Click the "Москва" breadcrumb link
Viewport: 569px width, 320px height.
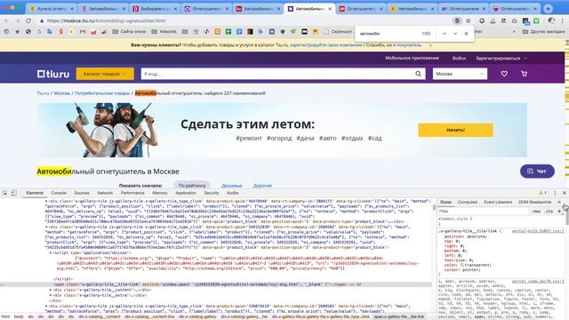[x=61, y=93]
